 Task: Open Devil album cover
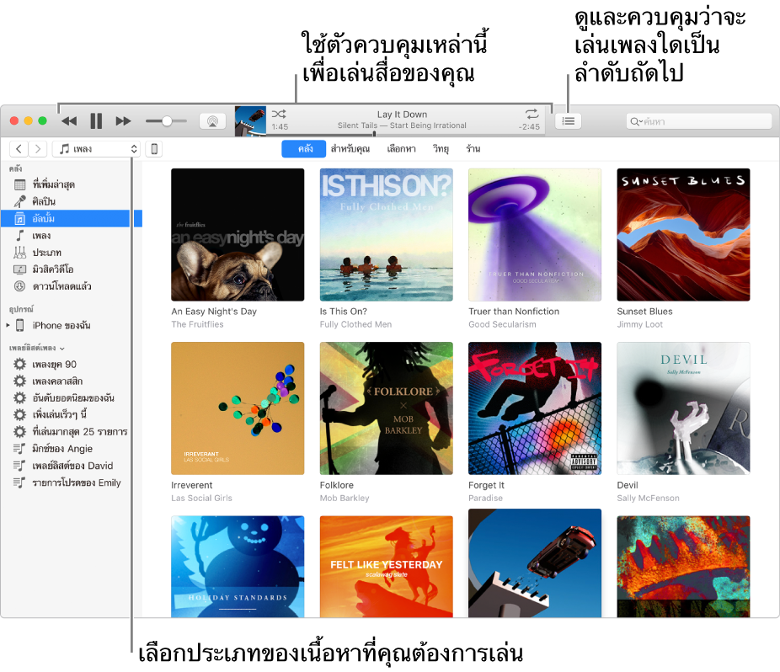(x=683, y=408)
